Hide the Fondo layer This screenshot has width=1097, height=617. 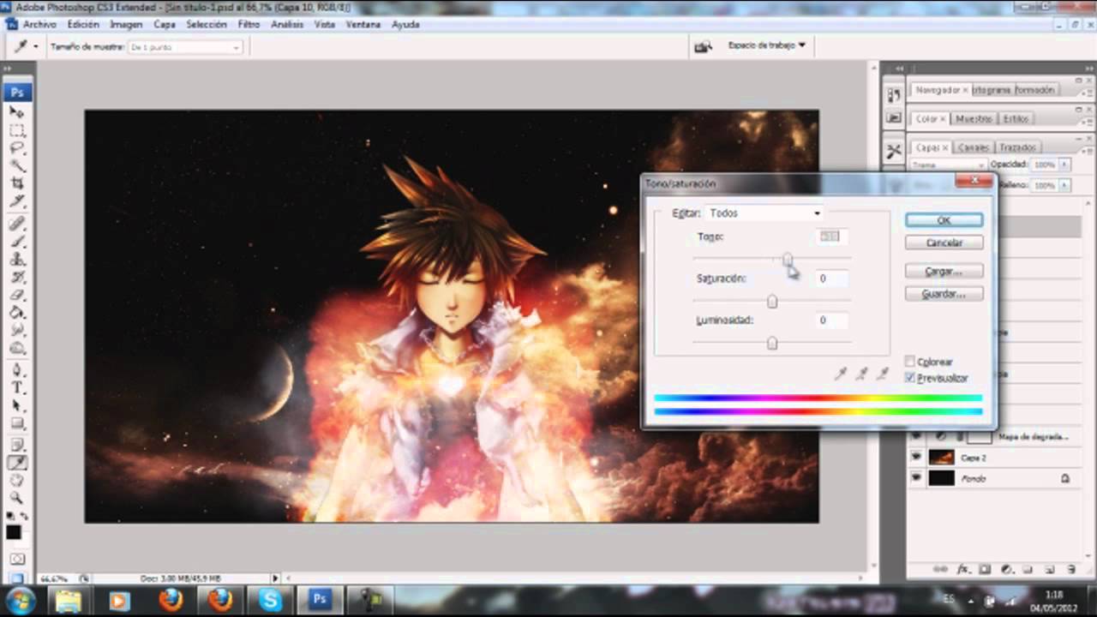click(x=916, y=478)
